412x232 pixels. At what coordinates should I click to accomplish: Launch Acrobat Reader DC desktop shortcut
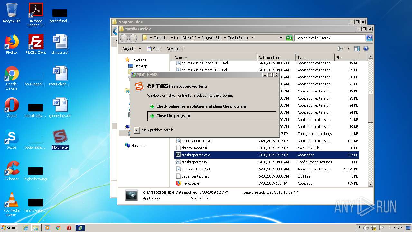(36, 15)
